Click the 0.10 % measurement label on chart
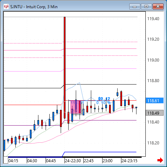The height and width of the screenshot is (167, 167). [103, 103]
